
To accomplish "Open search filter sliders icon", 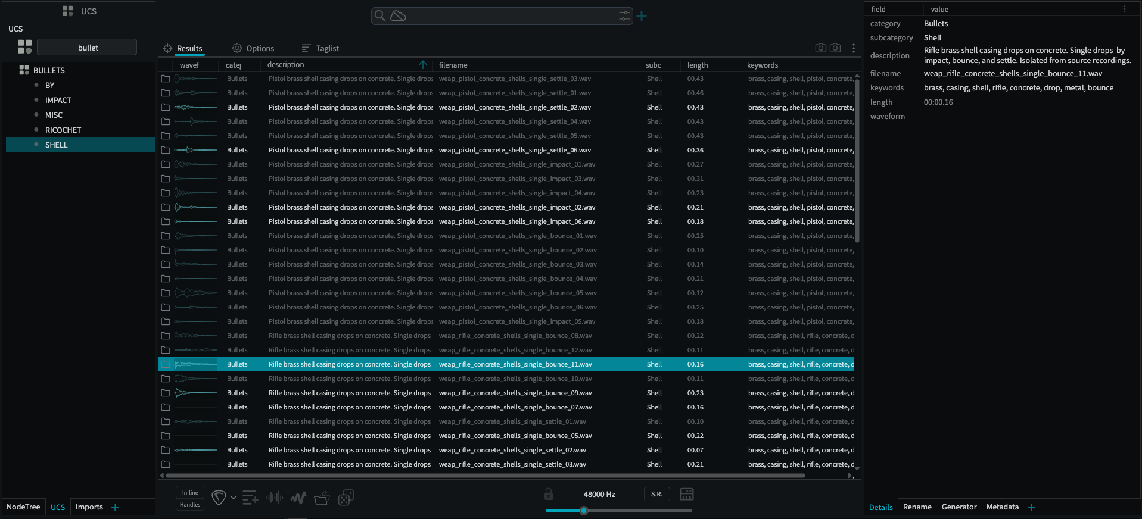I will (x=624, y=16).
